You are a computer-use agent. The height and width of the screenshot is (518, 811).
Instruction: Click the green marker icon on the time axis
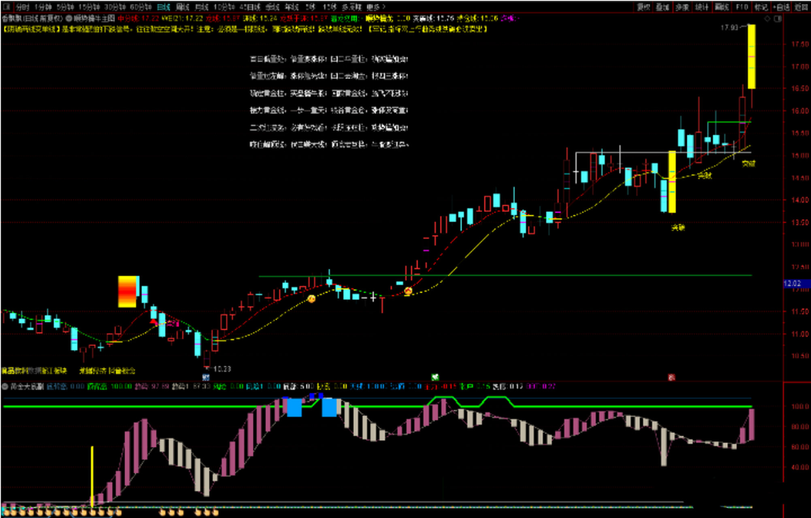pos(435,377)
